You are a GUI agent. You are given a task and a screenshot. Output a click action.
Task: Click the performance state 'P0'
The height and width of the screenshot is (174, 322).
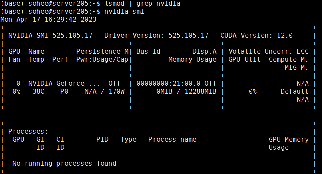coord(64,92)
